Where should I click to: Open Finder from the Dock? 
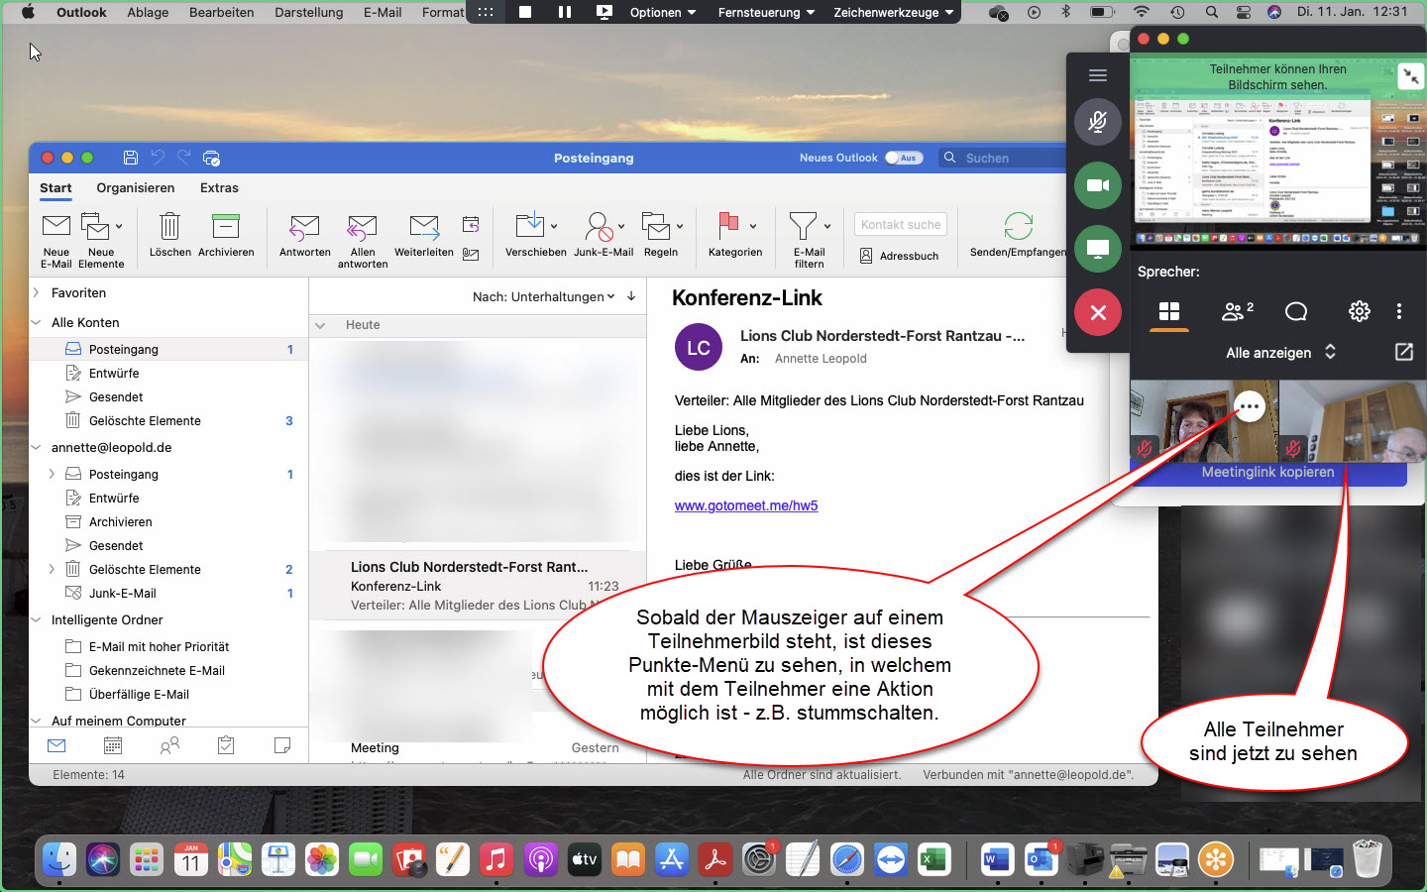[x=59, y=859]
